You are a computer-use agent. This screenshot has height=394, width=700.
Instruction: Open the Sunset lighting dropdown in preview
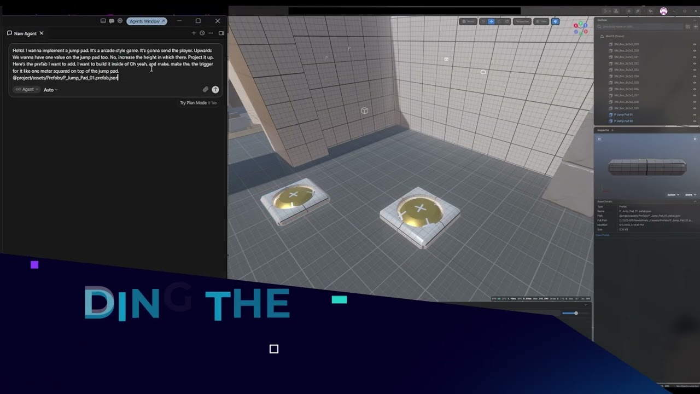pos(673,194)
